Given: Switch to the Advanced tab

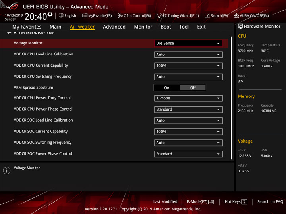Looking at the screenshot, I should coord(114,27).
